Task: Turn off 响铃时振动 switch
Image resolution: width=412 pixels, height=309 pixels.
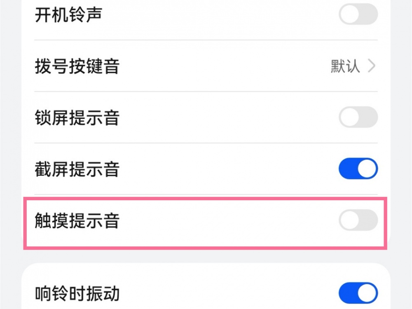Action: [358, 293]
